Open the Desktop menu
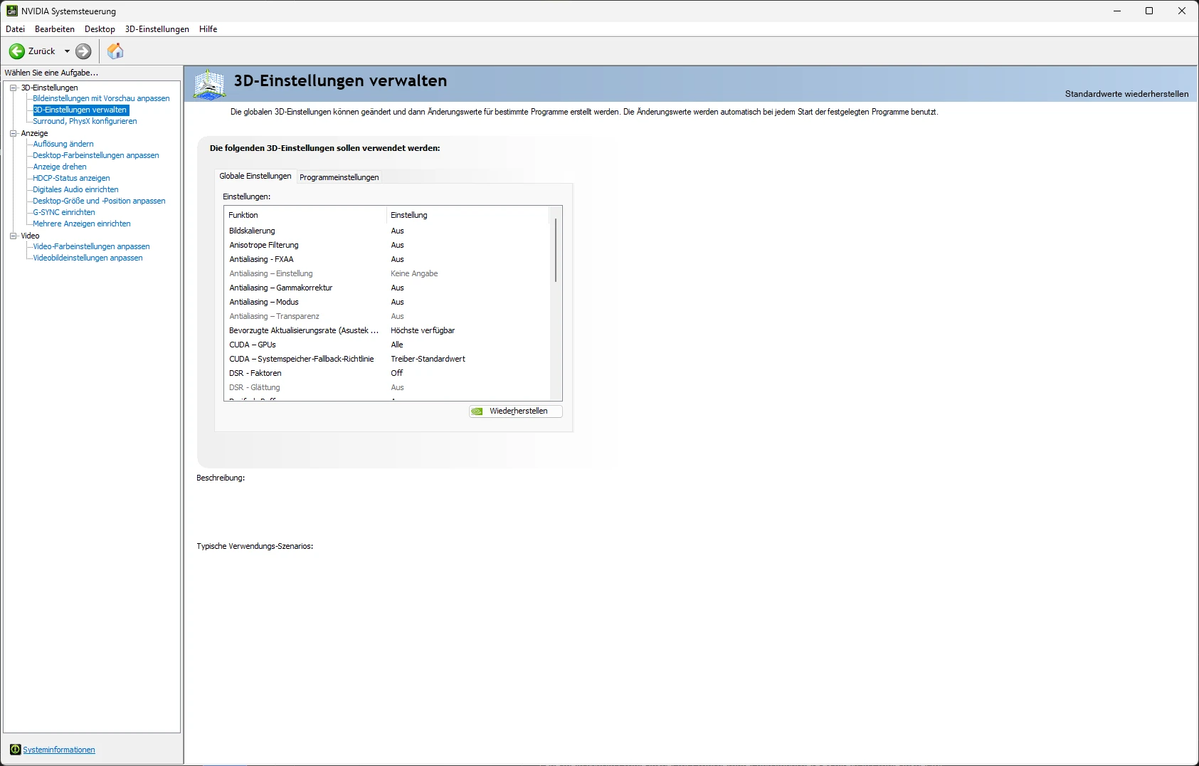The image size is (1199, 766). [100, 29]
